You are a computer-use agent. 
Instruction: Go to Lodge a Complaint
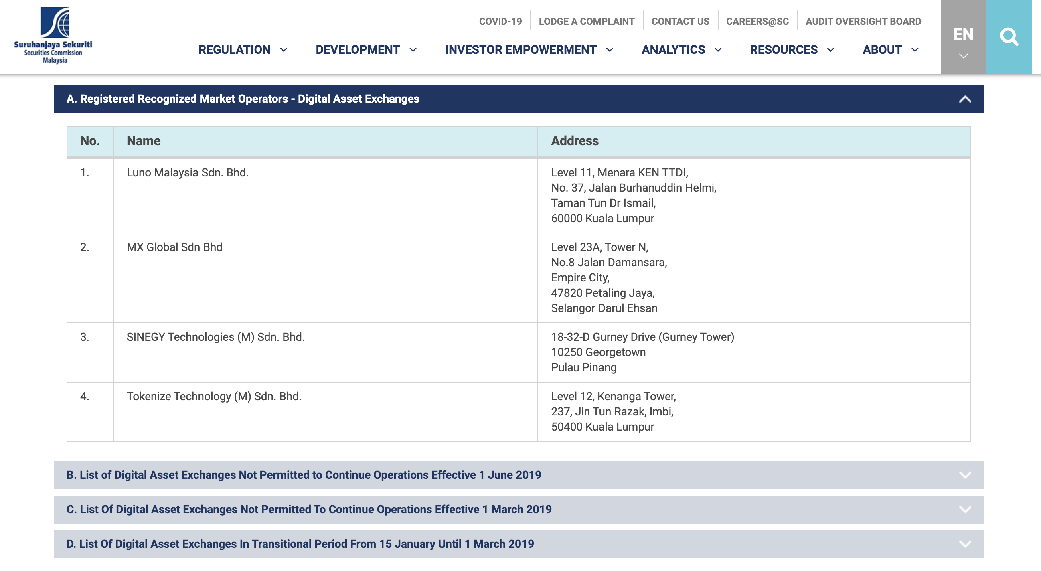click(x=586, y=21)
